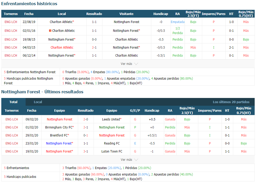Select date 19/08/15 in historical table
The width and height of the screenshot is (257, 183).
[29, 40]
